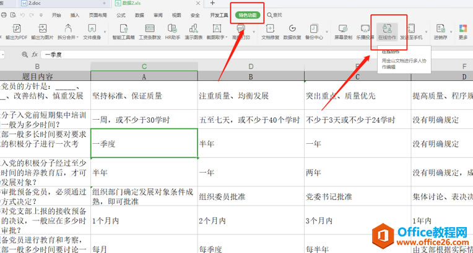This screenshot has width=473, height=253.
Task: Select the 特色功能 ribbon tab
Action: (x=248, y=15)
